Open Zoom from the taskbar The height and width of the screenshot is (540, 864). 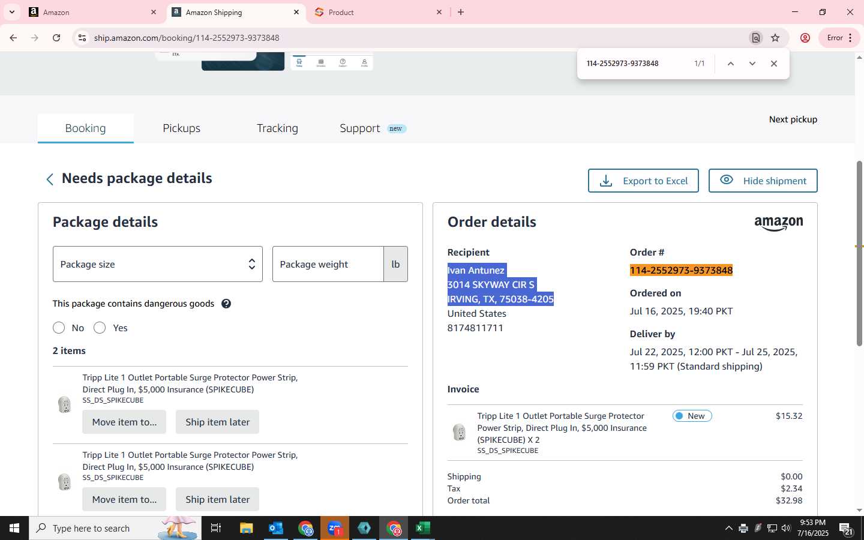335,528
